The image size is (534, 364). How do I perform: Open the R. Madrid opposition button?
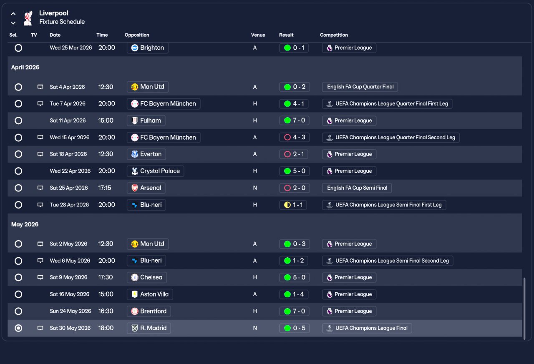point(149,328)
